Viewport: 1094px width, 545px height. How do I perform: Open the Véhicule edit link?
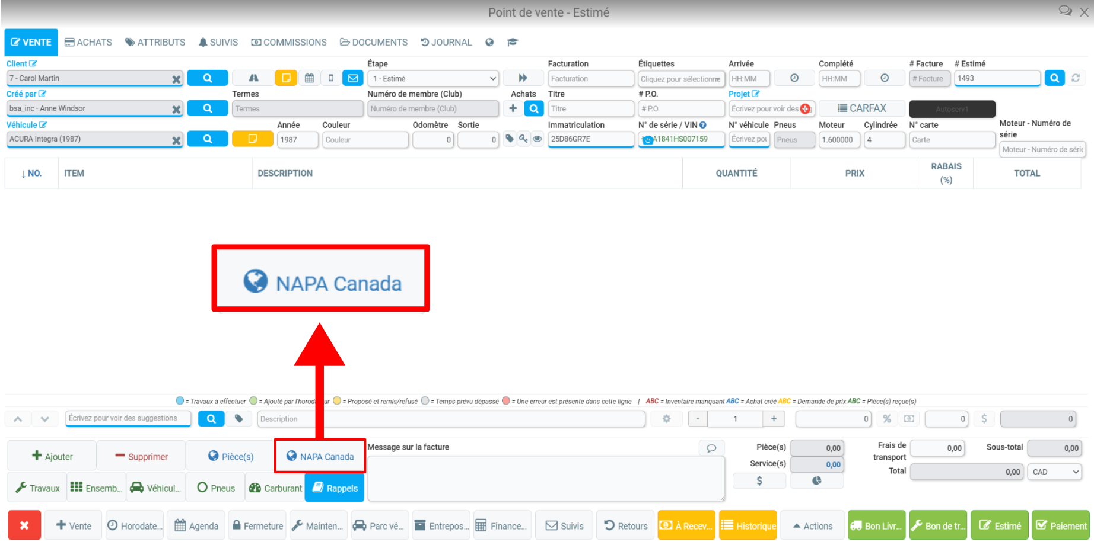coord(27,125)
